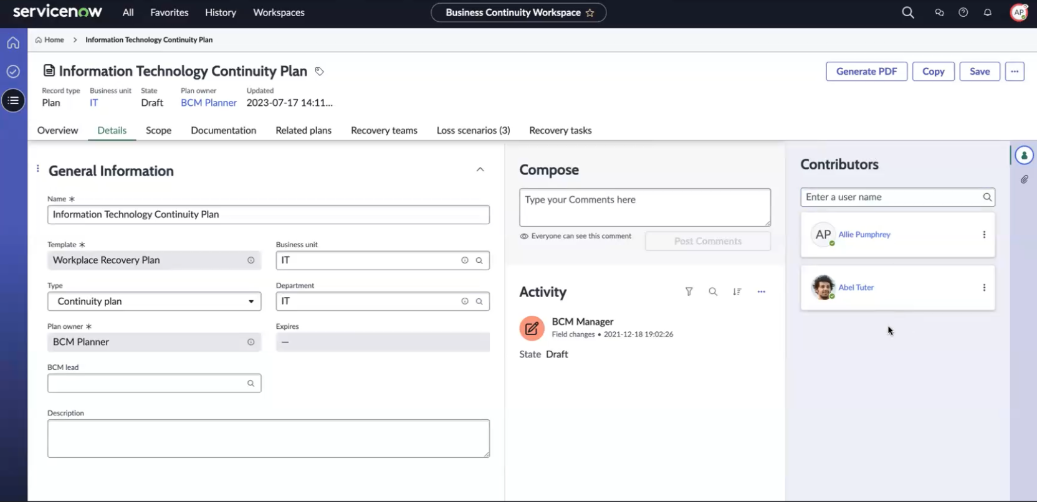Image resolution: width=1037 pixels, height=502 pixels.
Task: Switch to the Recovery tasks tab
Action: 560,130
